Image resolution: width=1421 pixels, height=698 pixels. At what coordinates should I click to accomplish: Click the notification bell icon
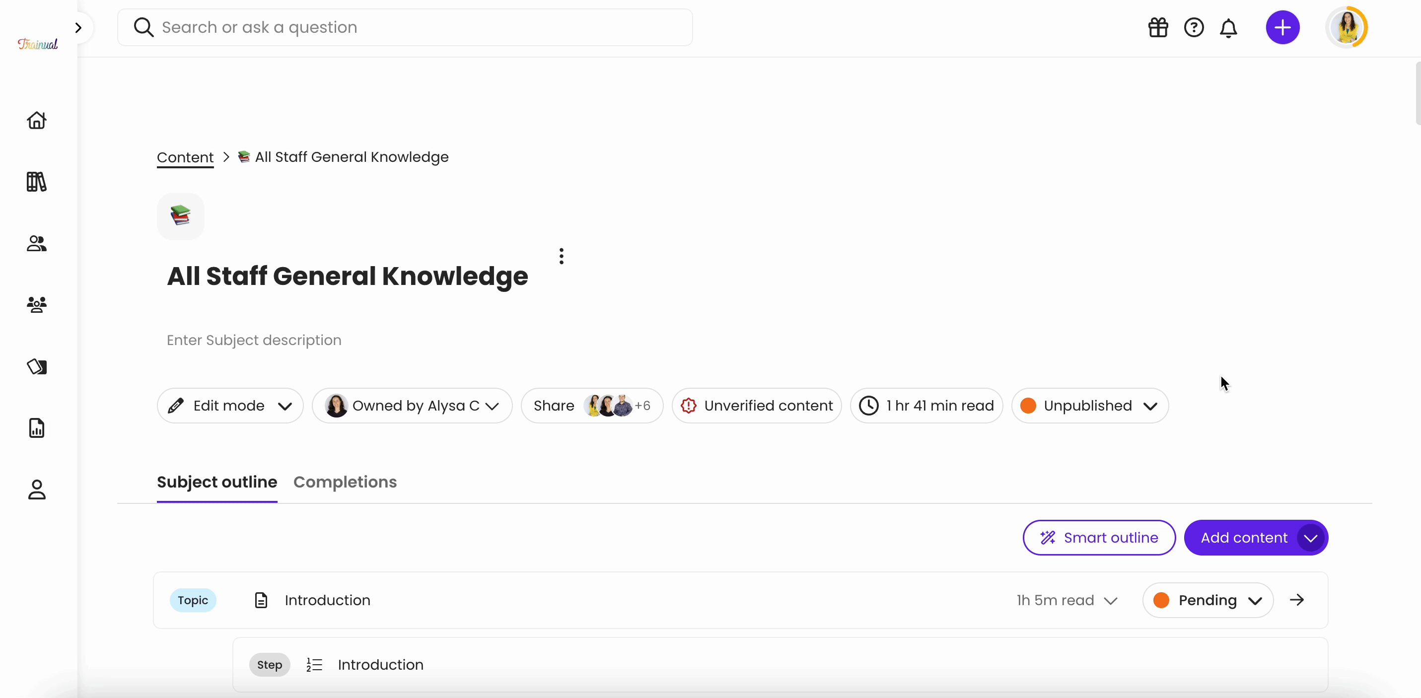[1229, 27]
